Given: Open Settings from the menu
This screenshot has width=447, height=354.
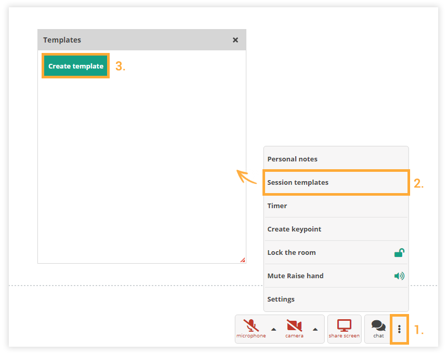Looking at the screenshot, I should pos(336,299).
